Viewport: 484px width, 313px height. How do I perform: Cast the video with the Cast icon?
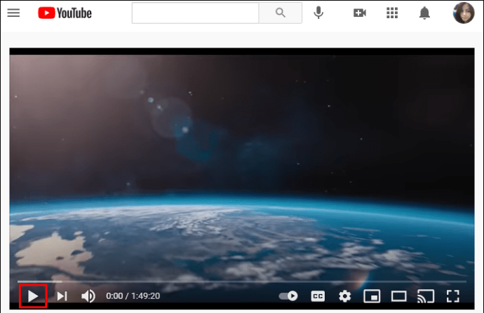coord(426,296)
